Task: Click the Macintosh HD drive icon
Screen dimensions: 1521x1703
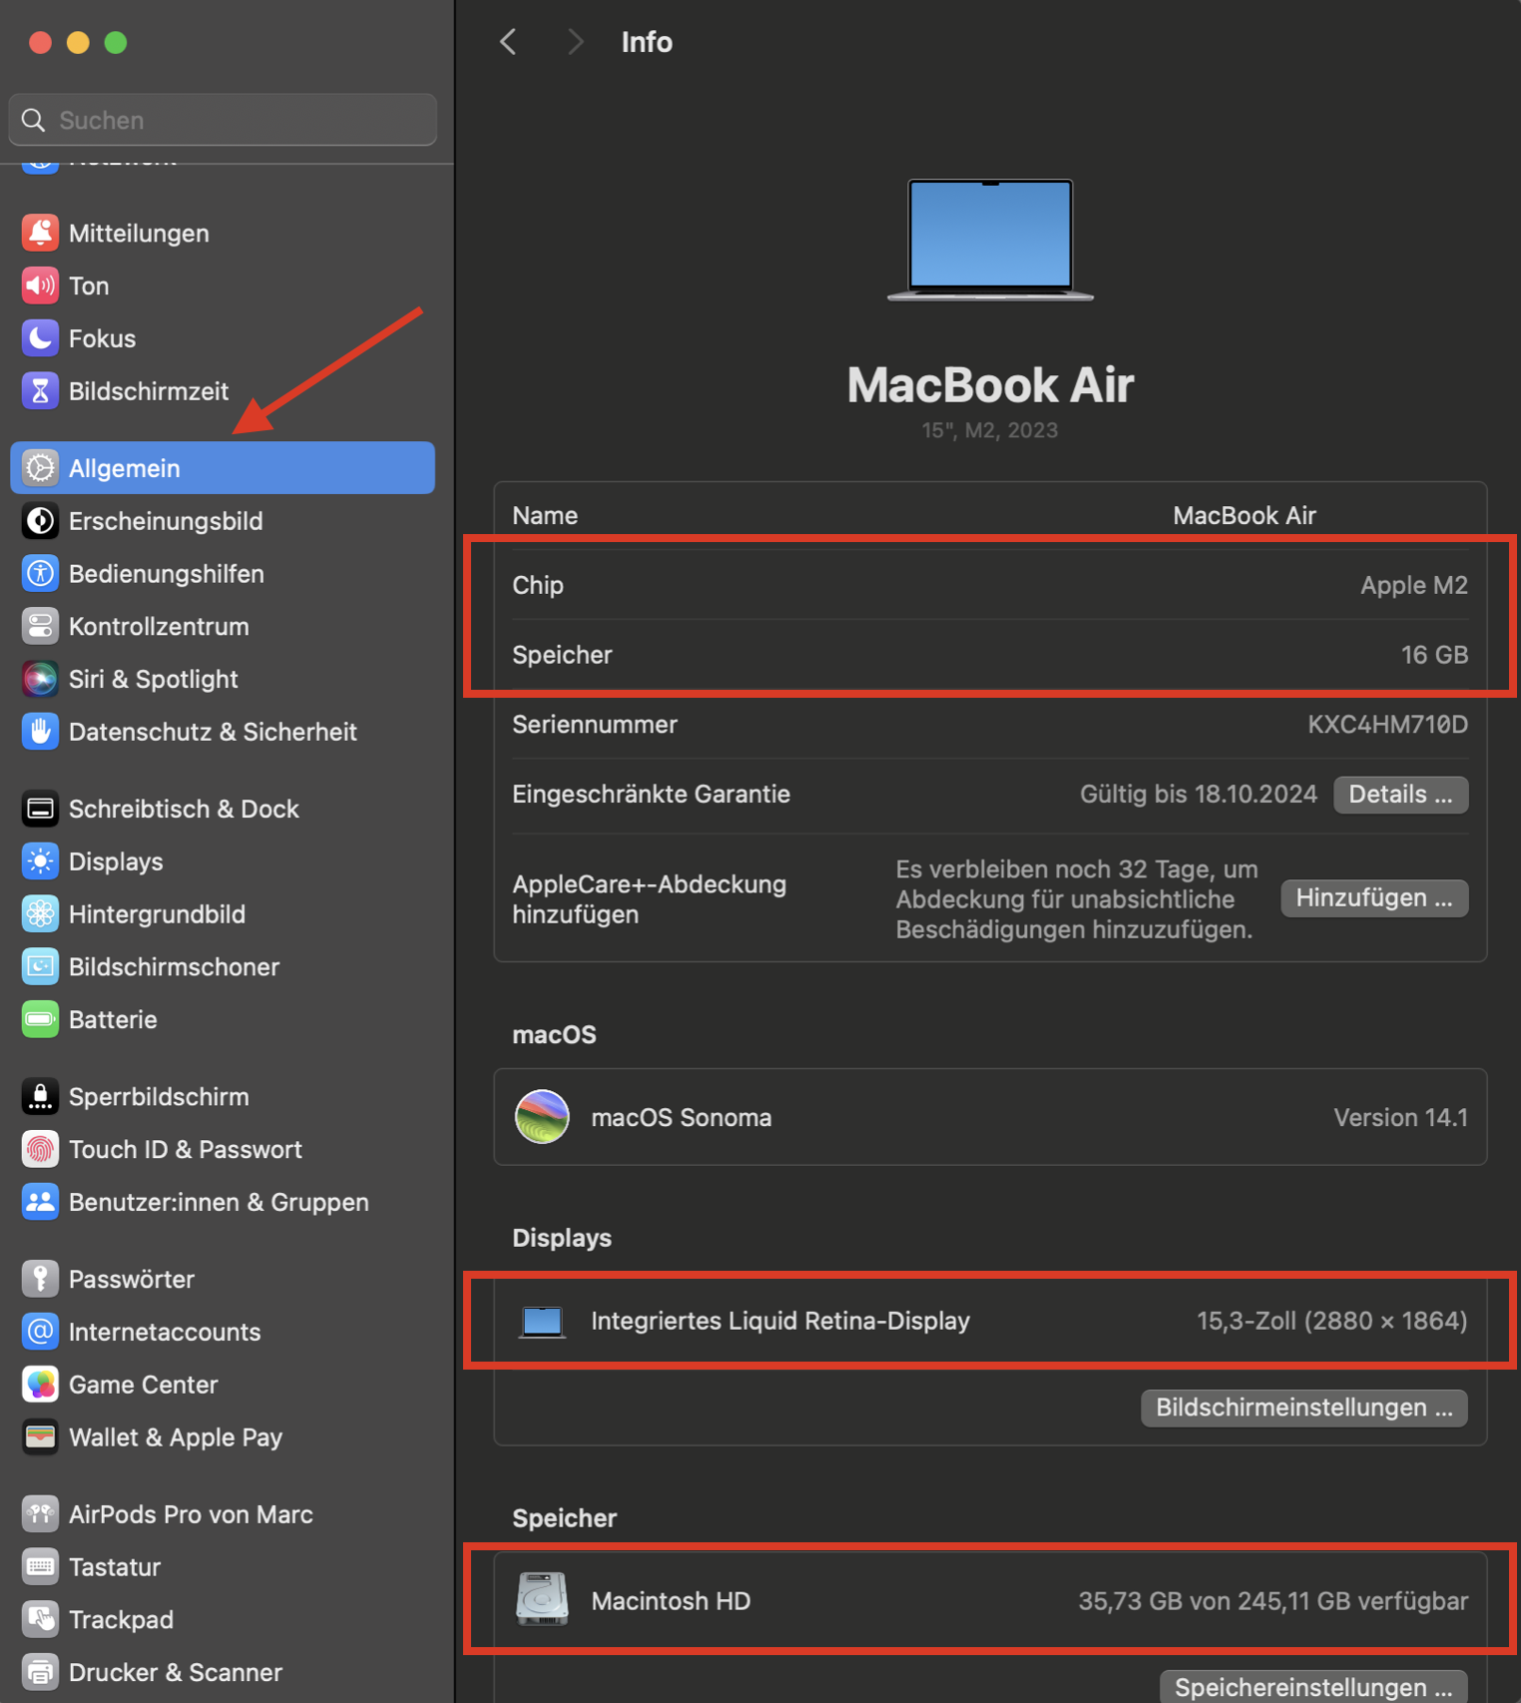Action: (542, 1599)
